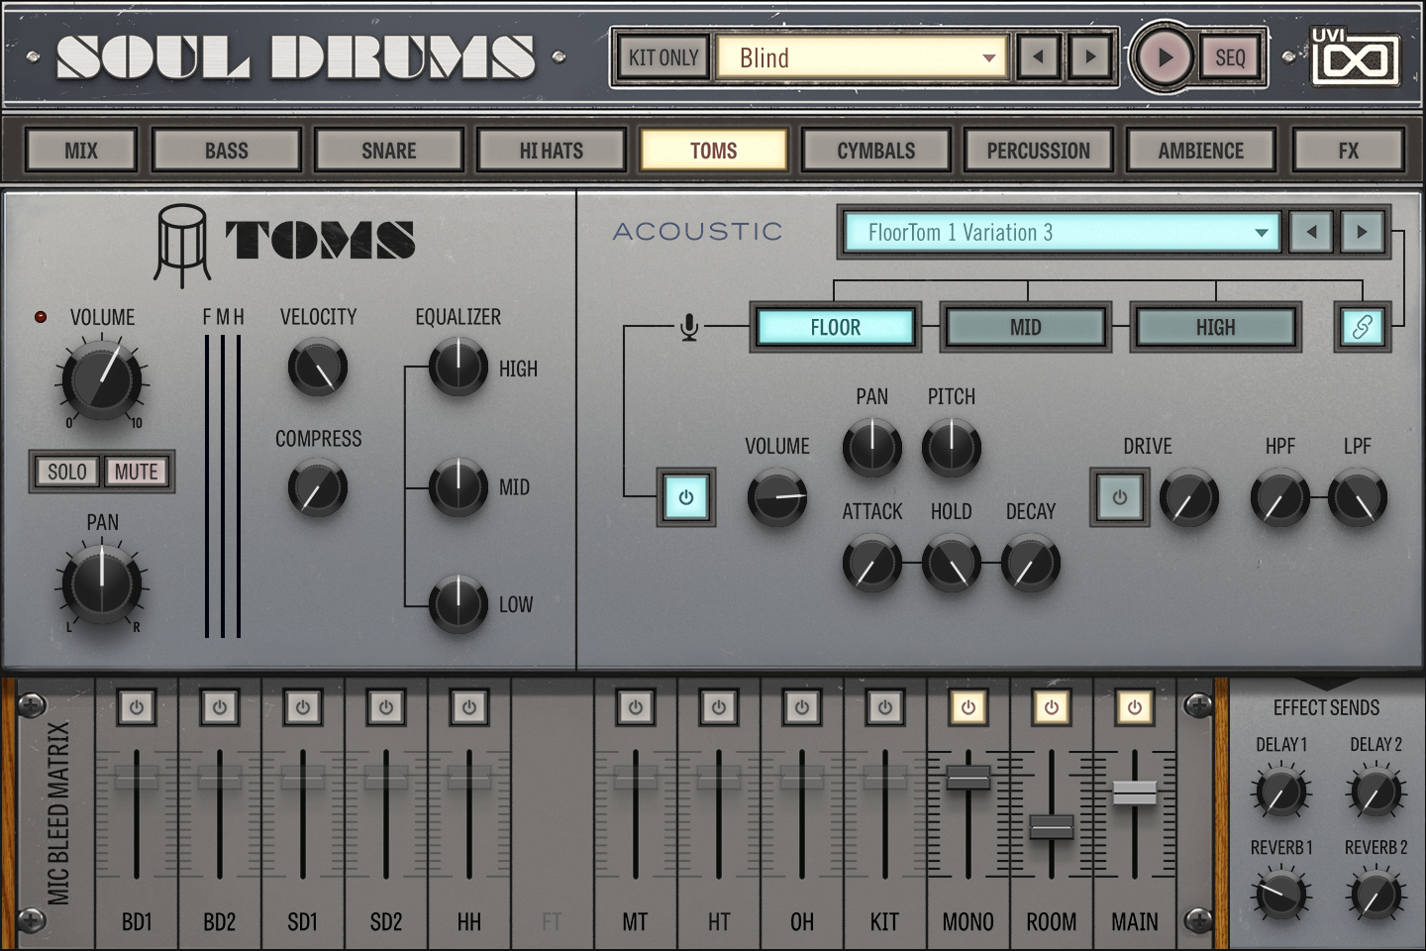This screenshot has width=1426, height=951.
Task: Click the MONO channel fader handle
Action: coord(968,777)
